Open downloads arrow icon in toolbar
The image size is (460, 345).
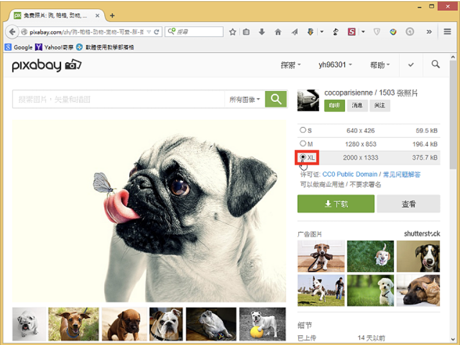coord(262,32)
